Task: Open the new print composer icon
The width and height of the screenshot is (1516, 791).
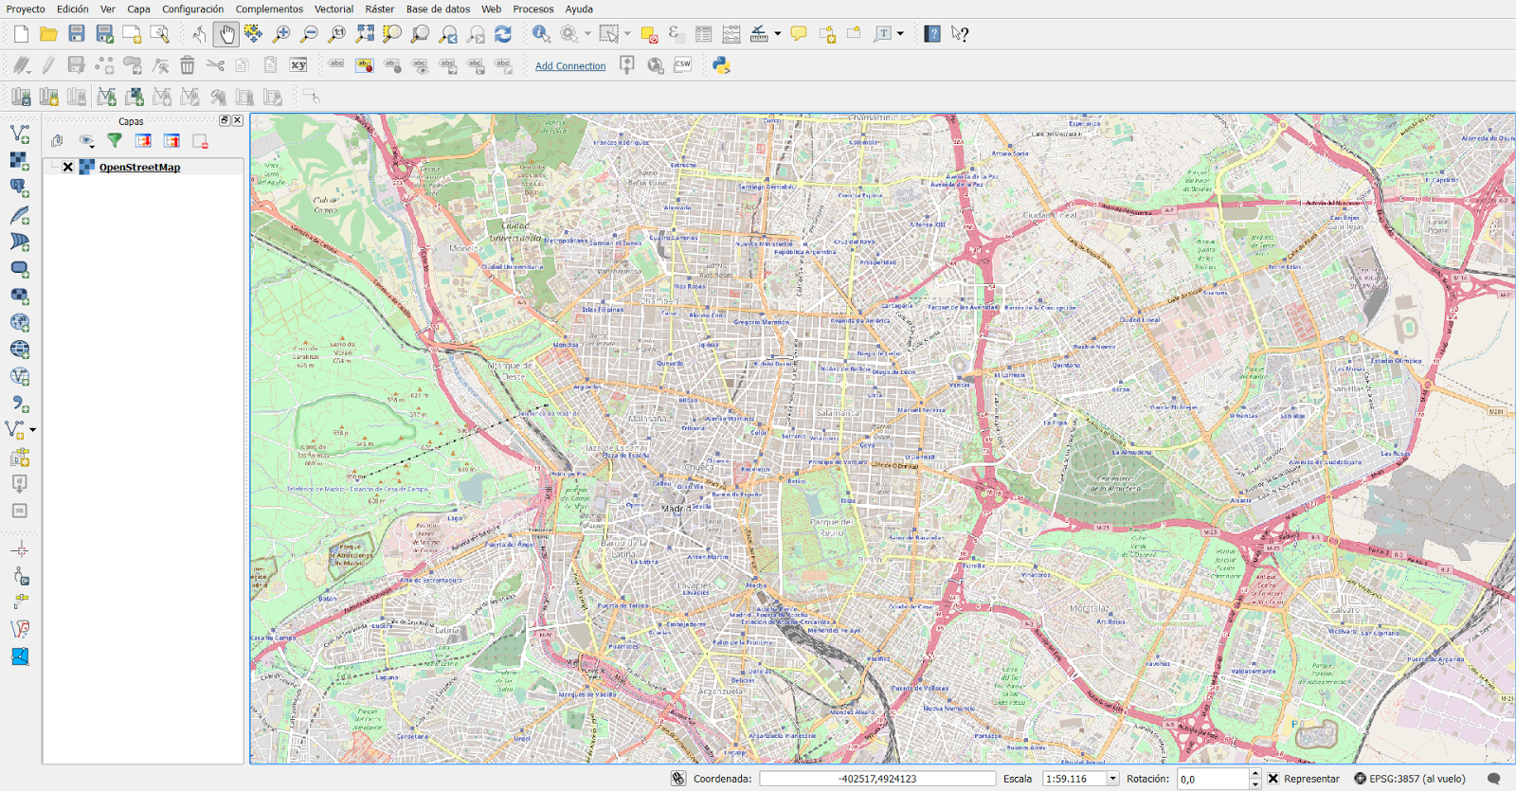Action: 132,34
